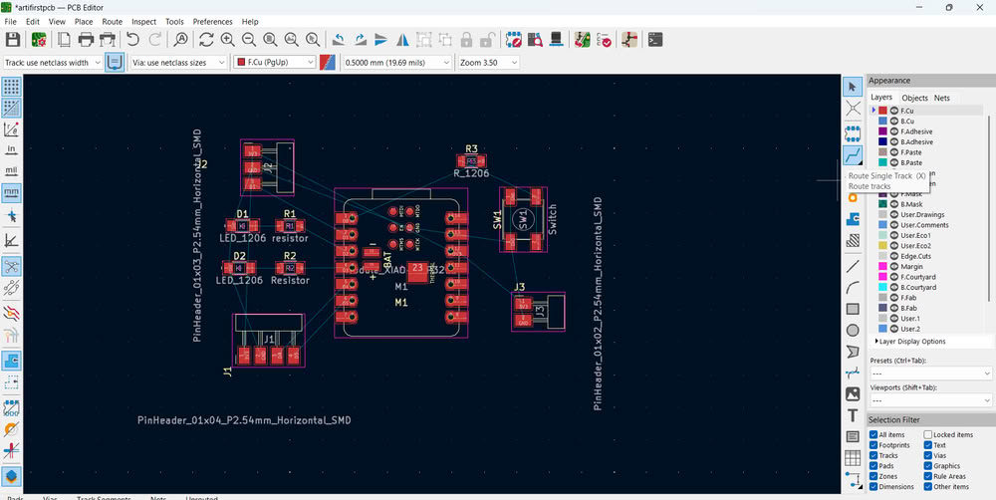
Task: Select the Add Image tool
Action: 853,393
